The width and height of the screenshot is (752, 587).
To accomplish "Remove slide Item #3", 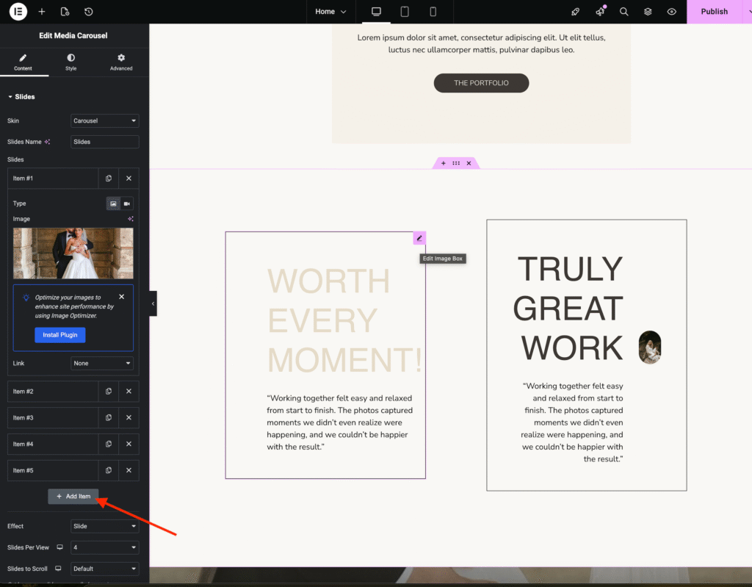I will click(x=129, y=418).
